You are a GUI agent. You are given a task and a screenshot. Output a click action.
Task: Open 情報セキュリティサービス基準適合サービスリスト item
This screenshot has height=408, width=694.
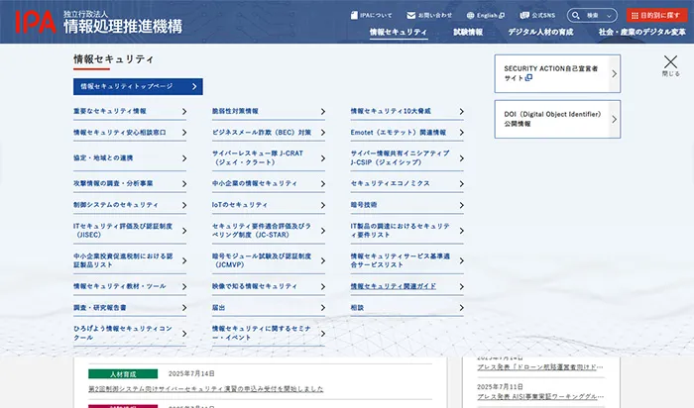point(406,260)
